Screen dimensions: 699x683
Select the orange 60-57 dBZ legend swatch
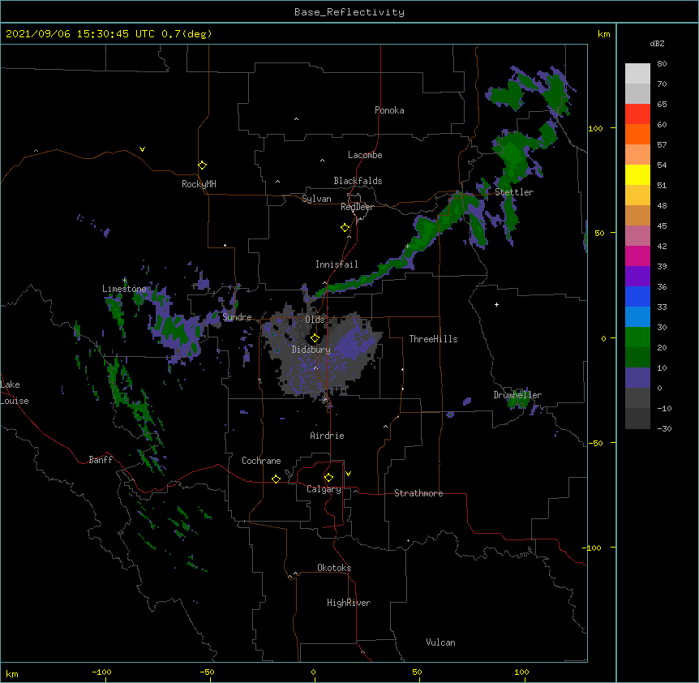pyautogui.click(x=637, y=134)
